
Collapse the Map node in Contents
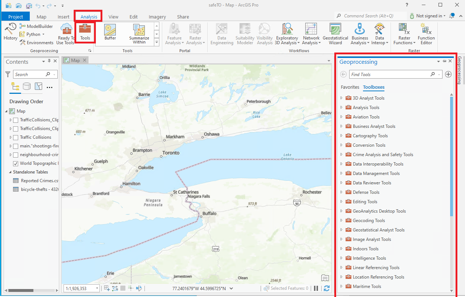coord(6,111)
